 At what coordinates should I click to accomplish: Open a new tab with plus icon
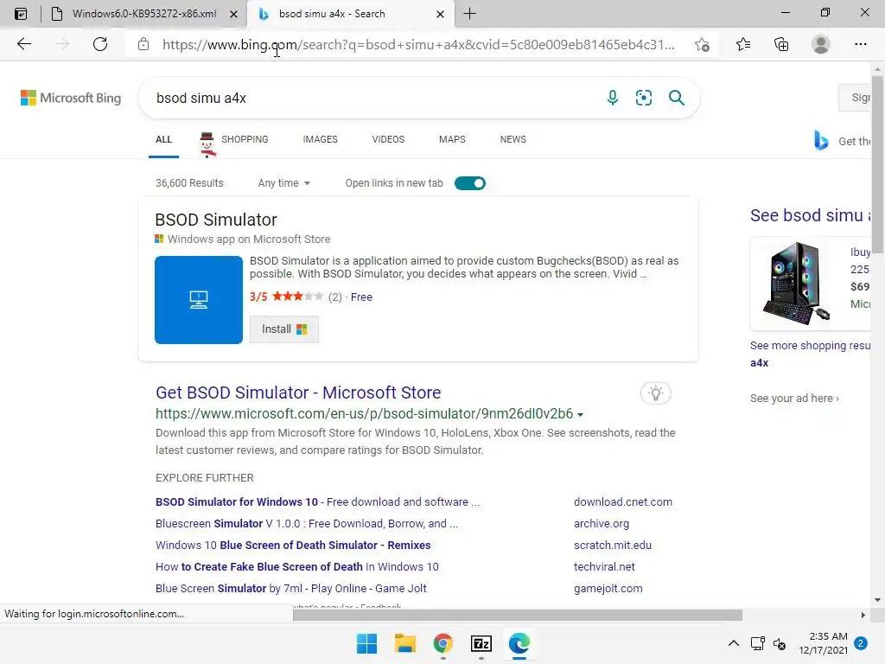469,14
